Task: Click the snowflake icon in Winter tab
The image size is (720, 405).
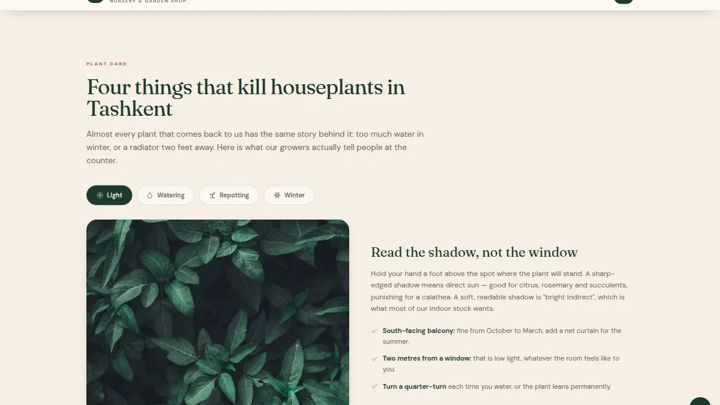Action: pos(277,195)
